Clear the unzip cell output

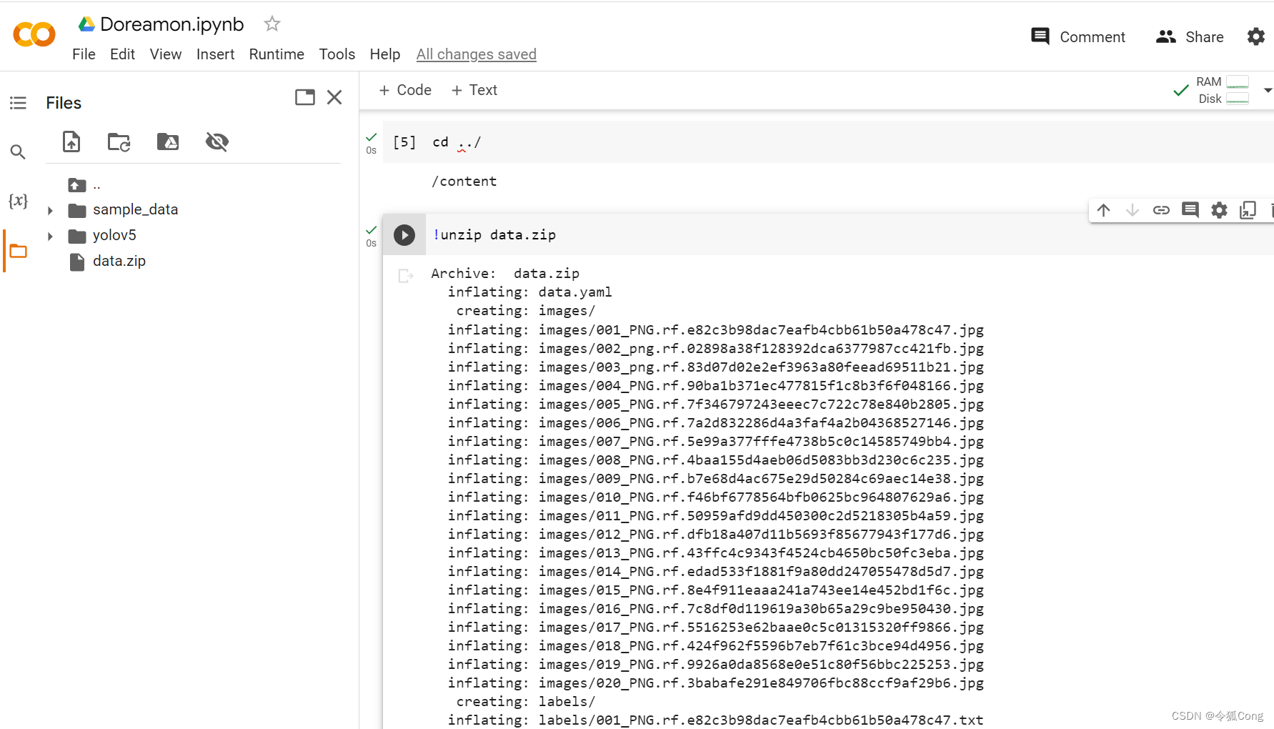pos(405,276)
